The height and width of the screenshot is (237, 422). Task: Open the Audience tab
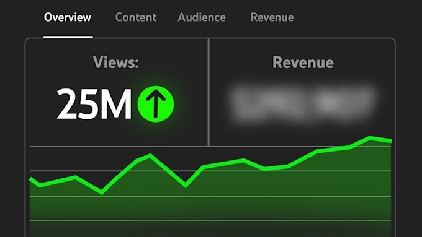(x=202, y=17)
